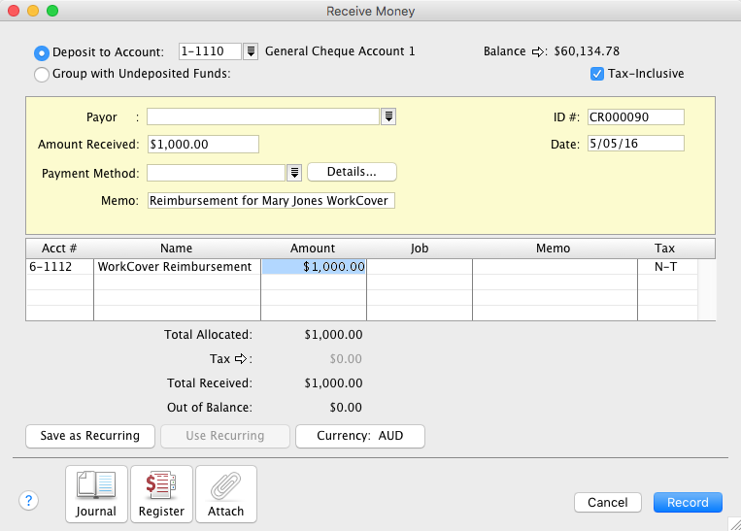The width and height of the screenshot is (741, 531).
Task: Toggle the Tax-Inclusive checkbox
Action: coord(597,74)
